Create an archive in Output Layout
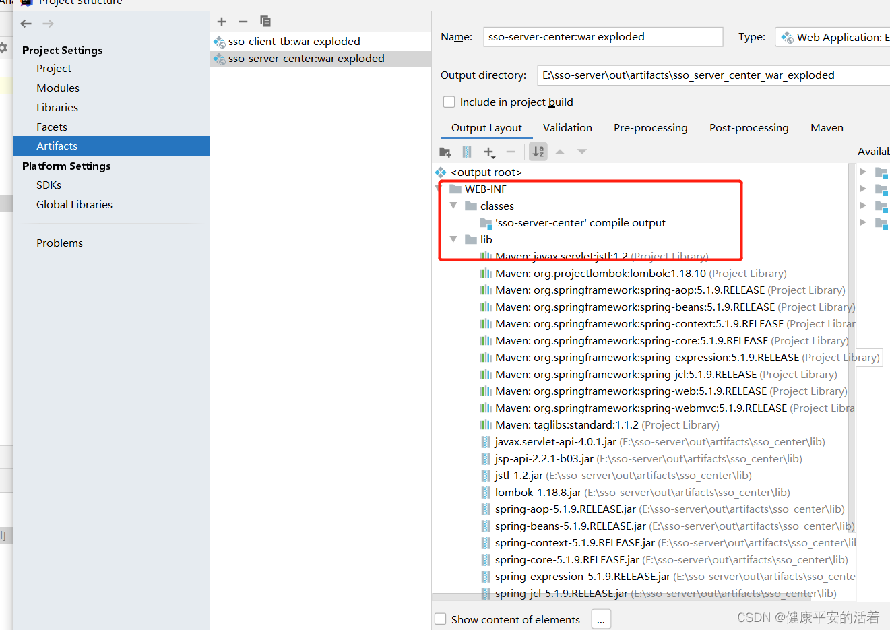 pyautogui.click(x=467, y=152)
